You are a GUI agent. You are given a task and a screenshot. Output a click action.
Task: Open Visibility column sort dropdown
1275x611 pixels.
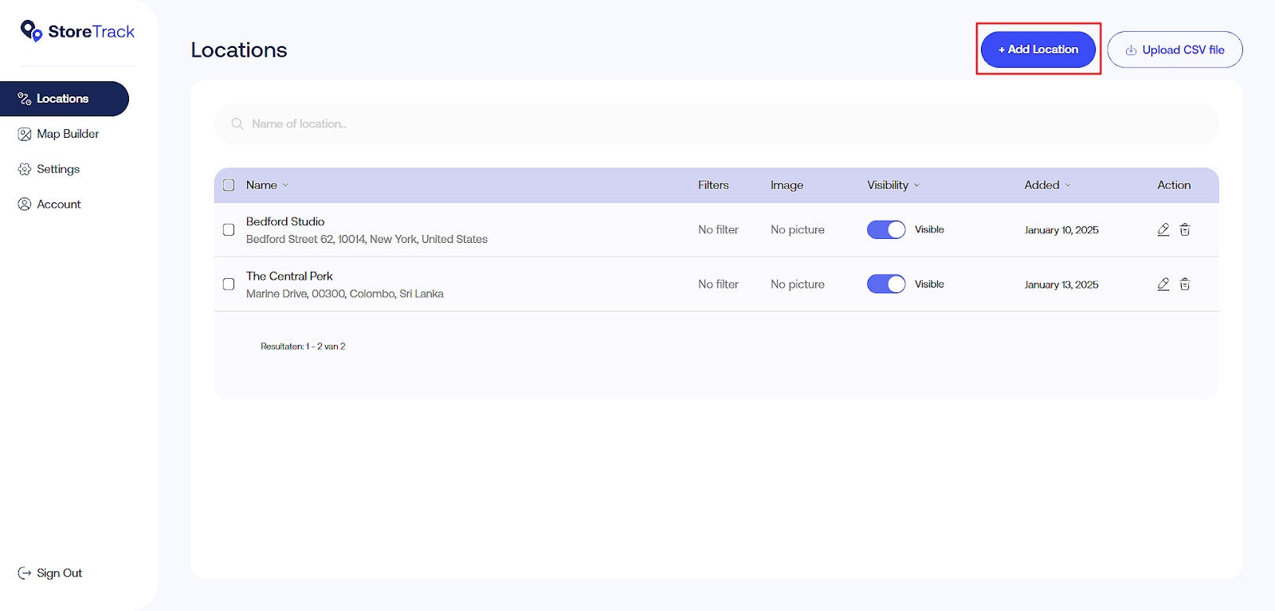pos(916,186)
